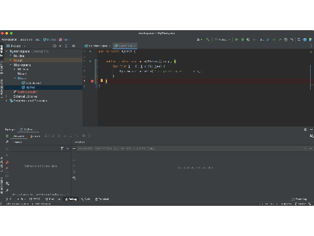Rerun MyTest with the debug panel bug icon
Image resolution: width=314 pixels, height=236 pixels.
[7, 136]
